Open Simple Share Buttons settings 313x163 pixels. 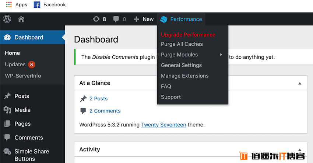coord(32,155)
